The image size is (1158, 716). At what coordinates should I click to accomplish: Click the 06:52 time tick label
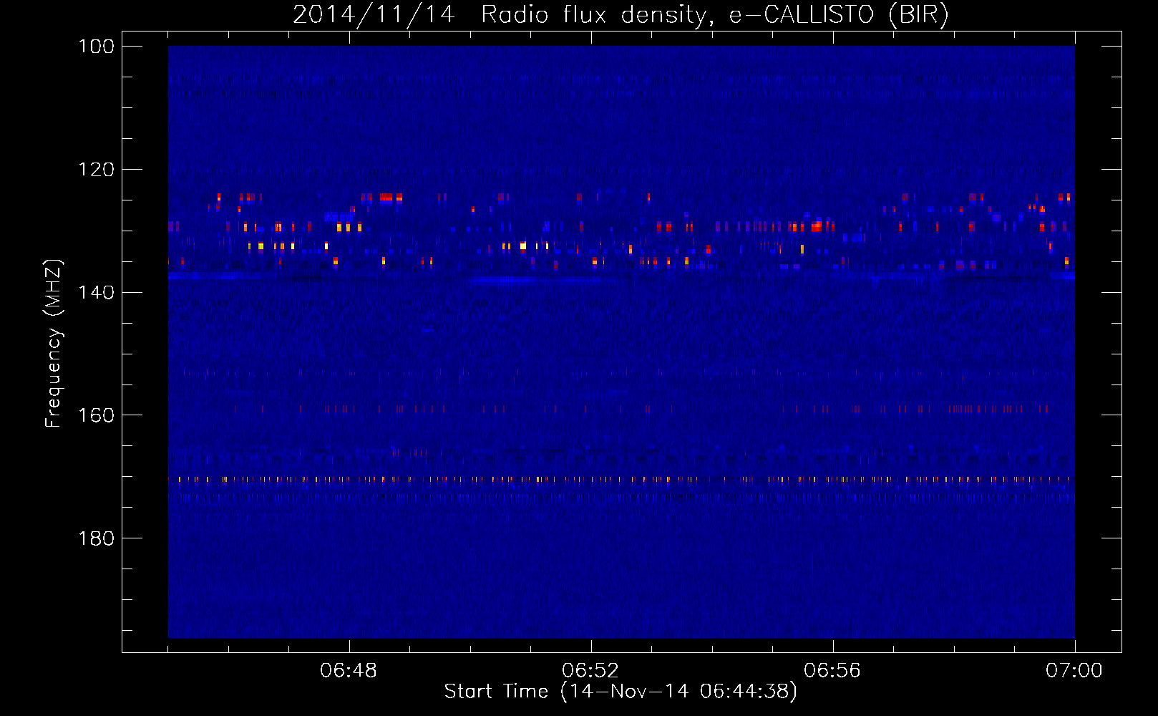(590, 671)
